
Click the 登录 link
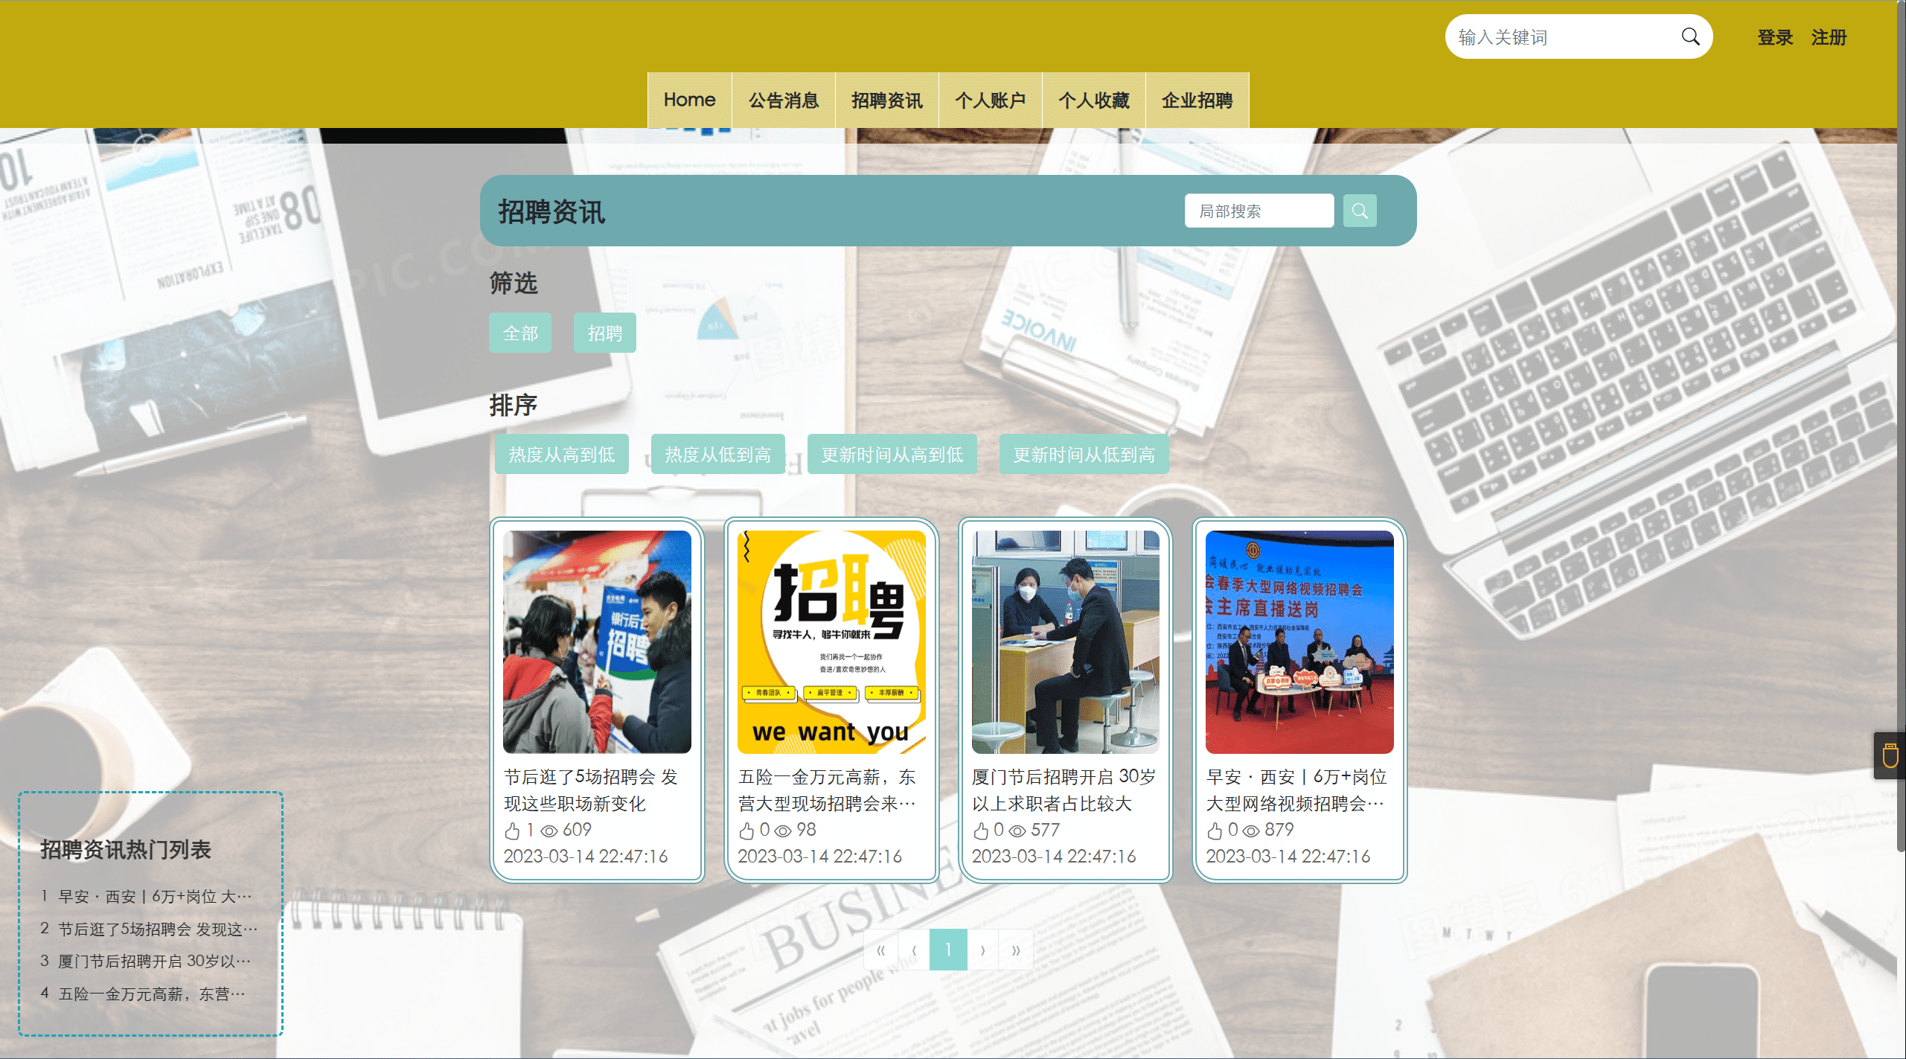point(1775,37)
